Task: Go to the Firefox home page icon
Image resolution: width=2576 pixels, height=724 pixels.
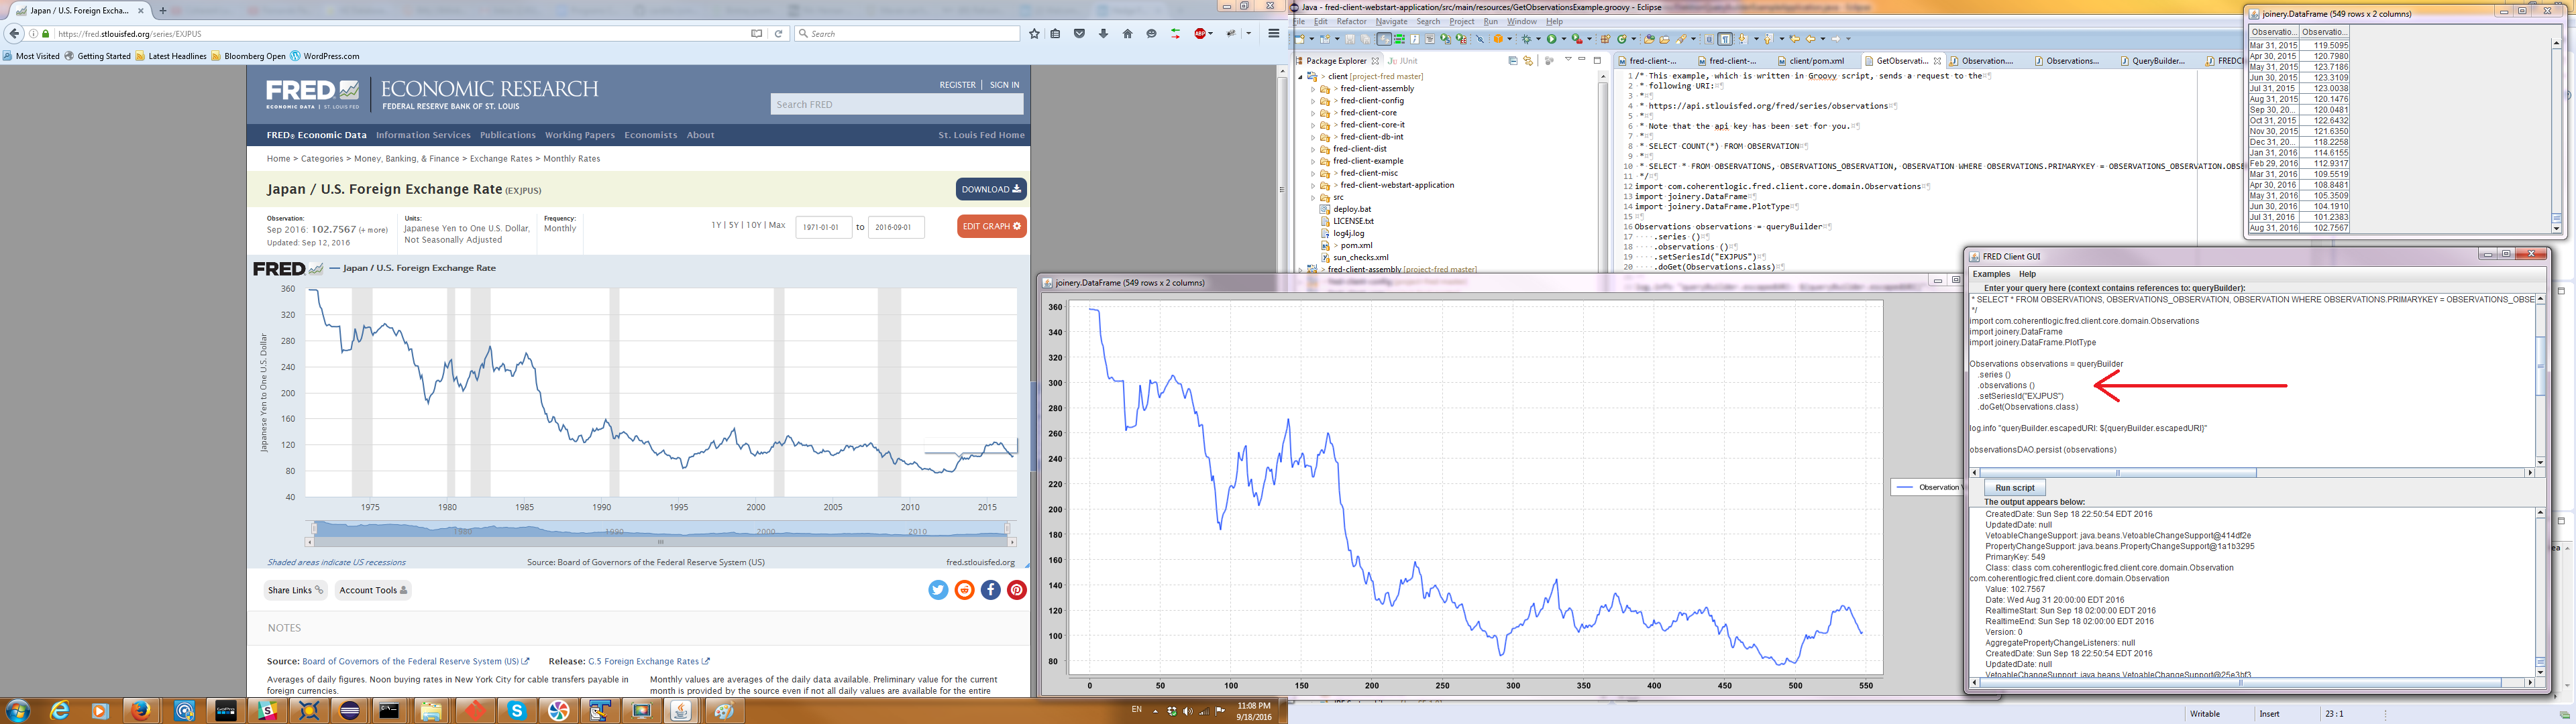Action: click(x=1127, y=33)
